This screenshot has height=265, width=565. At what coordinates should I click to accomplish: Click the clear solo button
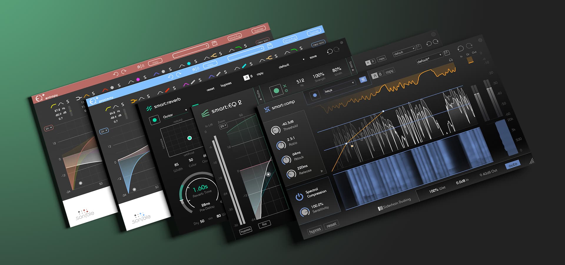318,43
